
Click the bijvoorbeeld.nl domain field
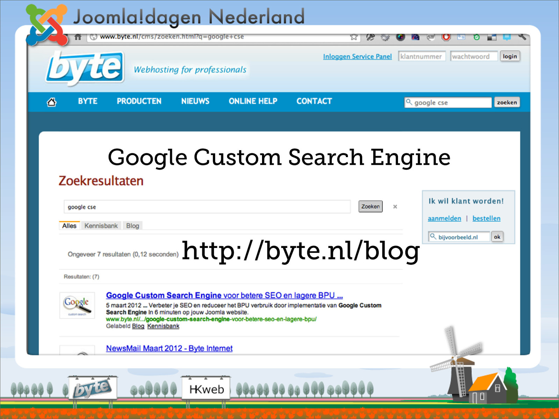click(459, 237)
